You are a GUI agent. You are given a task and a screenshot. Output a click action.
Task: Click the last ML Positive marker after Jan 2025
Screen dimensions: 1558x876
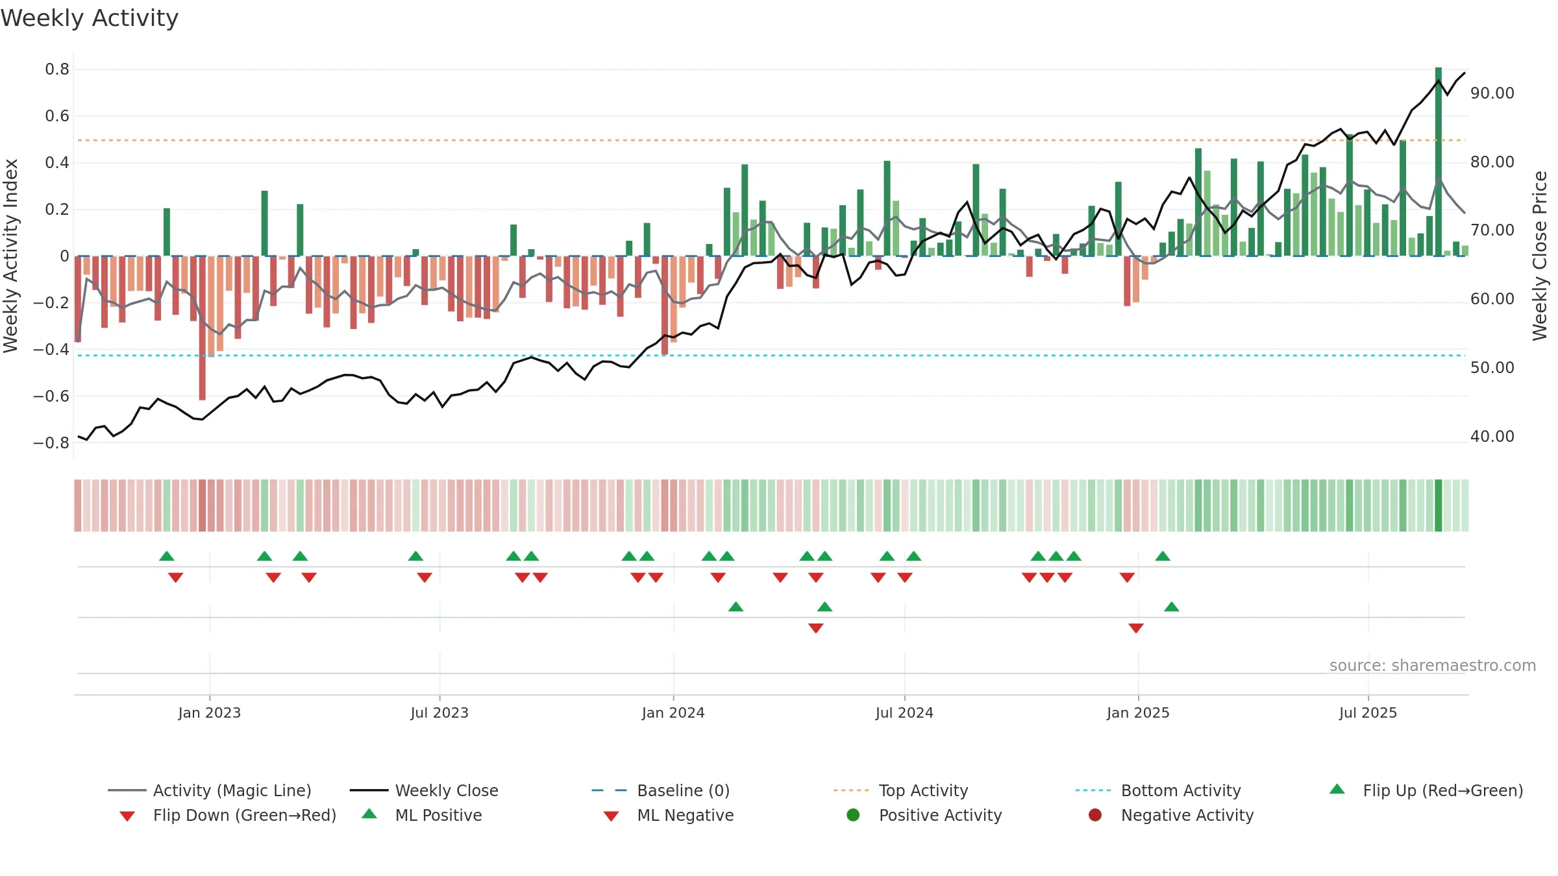tap(1172, 607)
